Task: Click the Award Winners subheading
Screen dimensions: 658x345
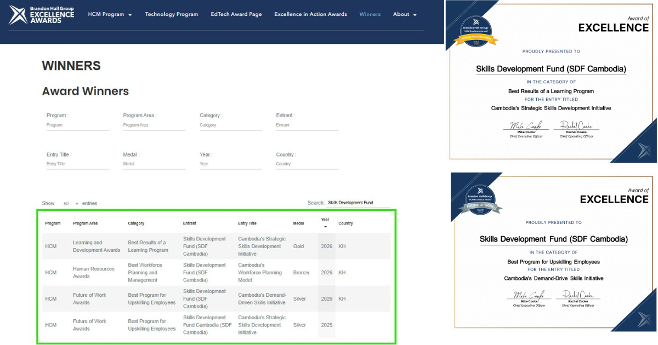Action: coord(86,91)
